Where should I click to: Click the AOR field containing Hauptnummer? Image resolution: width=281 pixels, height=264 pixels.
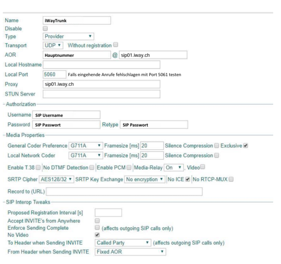[x=77, y=55]
